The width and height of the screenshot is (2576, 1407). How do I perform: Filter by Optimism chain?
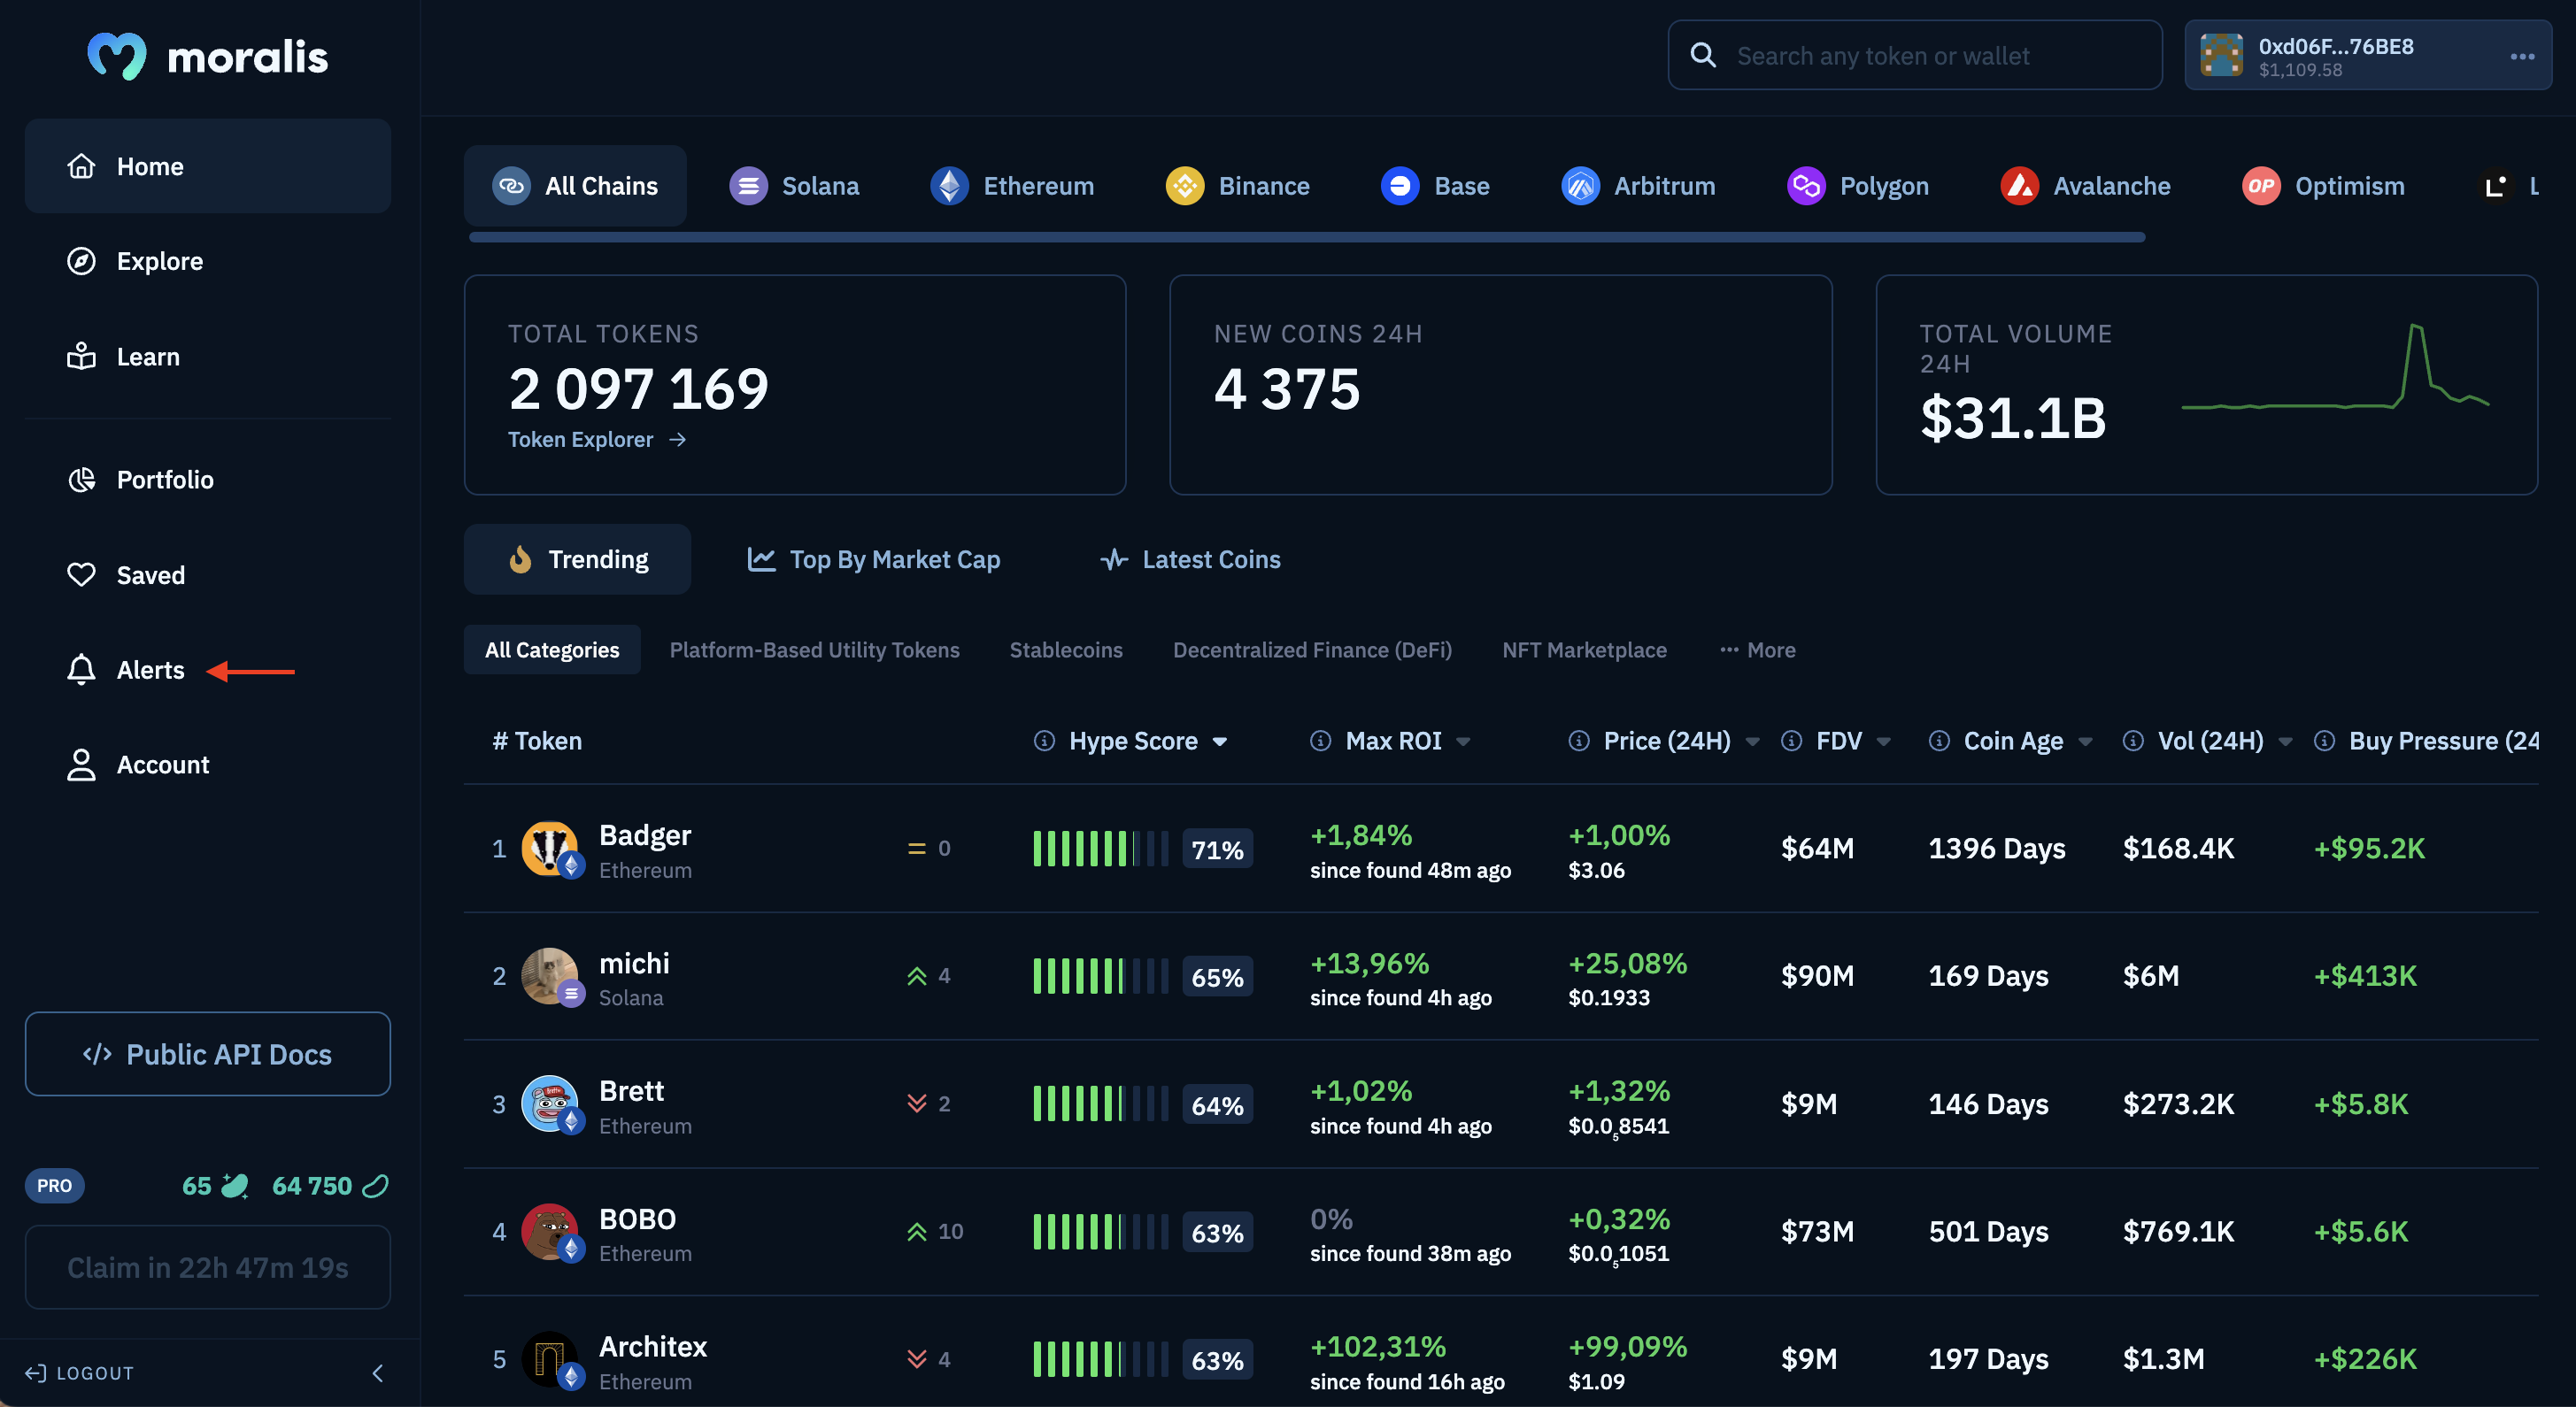(x=2323, y=186)
